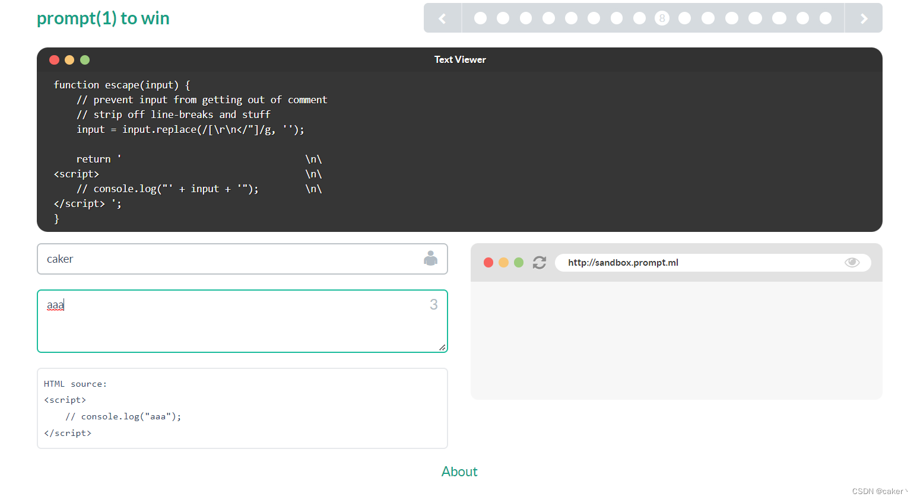Click the input.replace regex code line
Screen dimensions: 917x500
point(190,129)
